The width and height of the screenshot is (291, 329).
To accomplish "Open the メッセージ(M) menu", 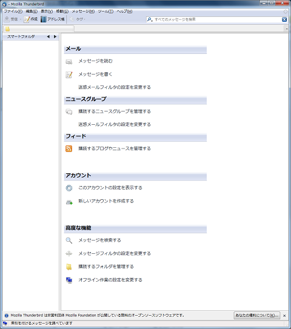I will coord(83,12).
